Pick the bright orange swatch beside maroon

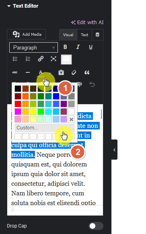click(x=25, y=96)
